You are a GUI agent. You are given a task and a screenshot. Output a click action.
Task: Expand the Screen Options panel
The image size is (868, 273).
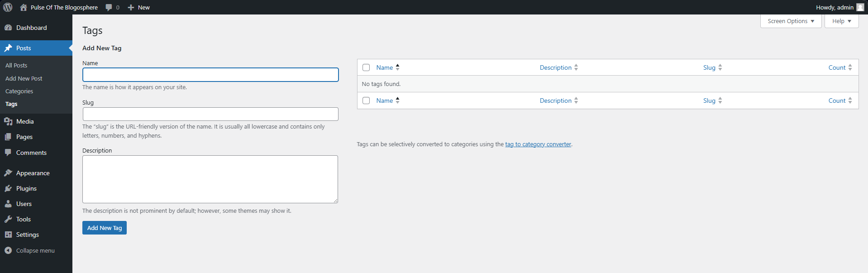[x=791, y=21]
